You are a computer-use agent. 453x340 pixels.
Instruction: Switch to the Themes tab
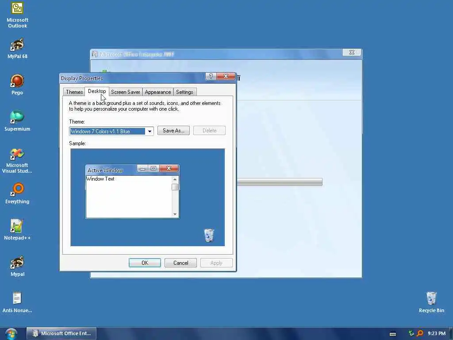coord(74,92)
